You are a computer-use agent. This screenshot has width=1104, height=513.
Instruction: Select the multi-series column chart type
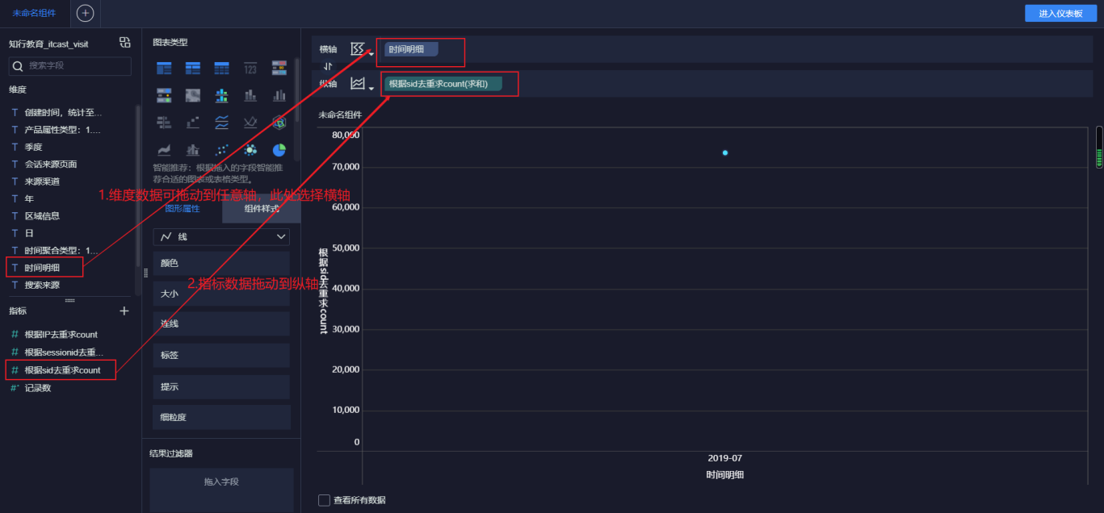coord(279,95)
